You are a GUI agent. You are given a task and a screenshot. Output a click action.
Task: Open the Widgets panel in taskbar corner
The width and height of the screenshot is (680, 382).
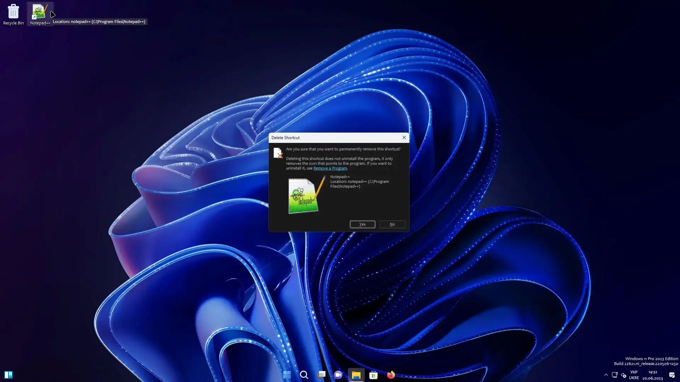point(8,375)
